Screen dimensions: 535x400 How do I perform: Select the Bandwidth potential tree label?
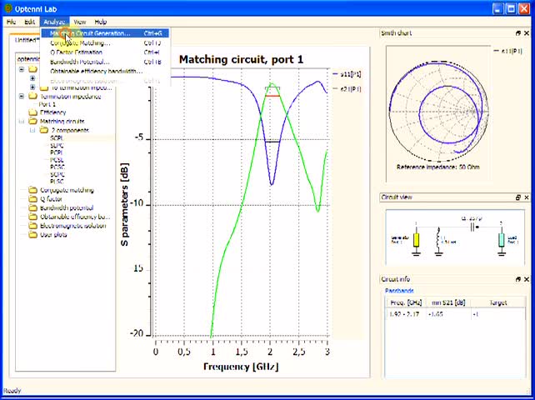click(67, 207)
